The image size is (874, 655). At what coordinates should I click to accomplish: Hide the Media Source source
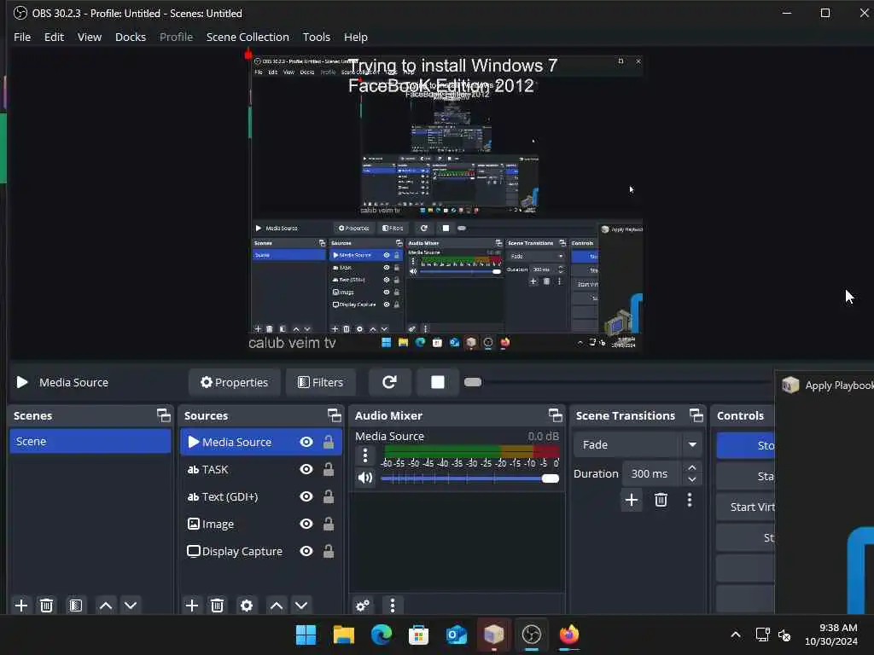click(x=306, y=442)
